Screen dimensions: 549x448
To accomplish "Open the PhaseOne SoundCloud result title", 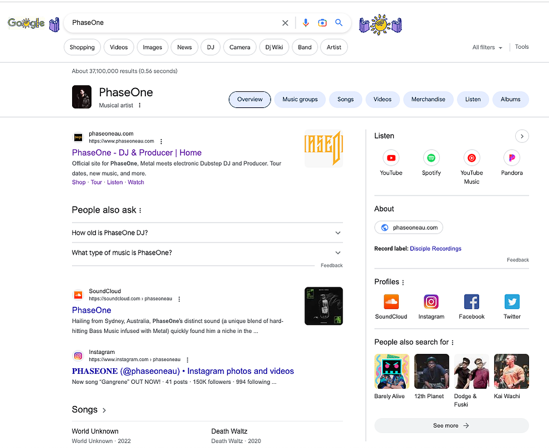I will 91,310.
